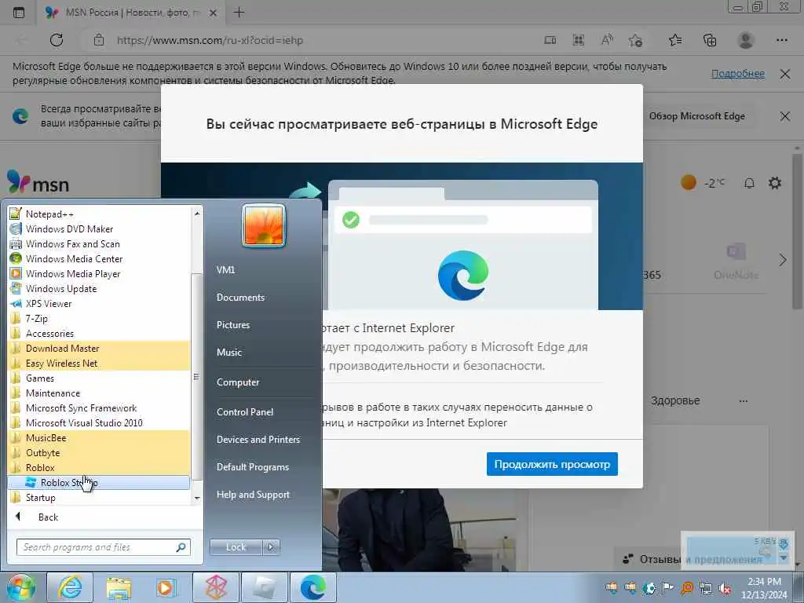Open Help and Support
Image resolution: width=804 pixels, height=603 pixels.
point(253,495)
